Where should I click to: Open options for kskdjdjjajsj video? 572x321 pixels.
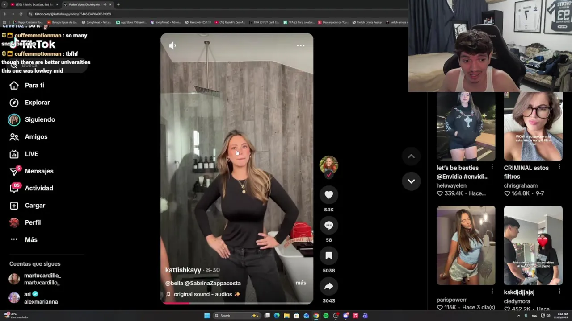pos(559,291)
